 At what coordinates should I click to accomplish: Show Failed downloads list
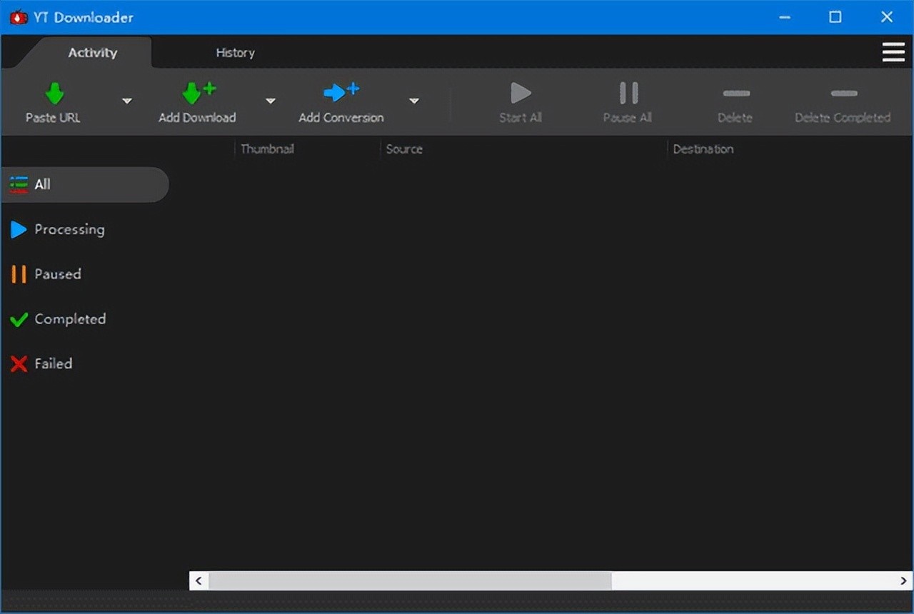tap(53, 363)
